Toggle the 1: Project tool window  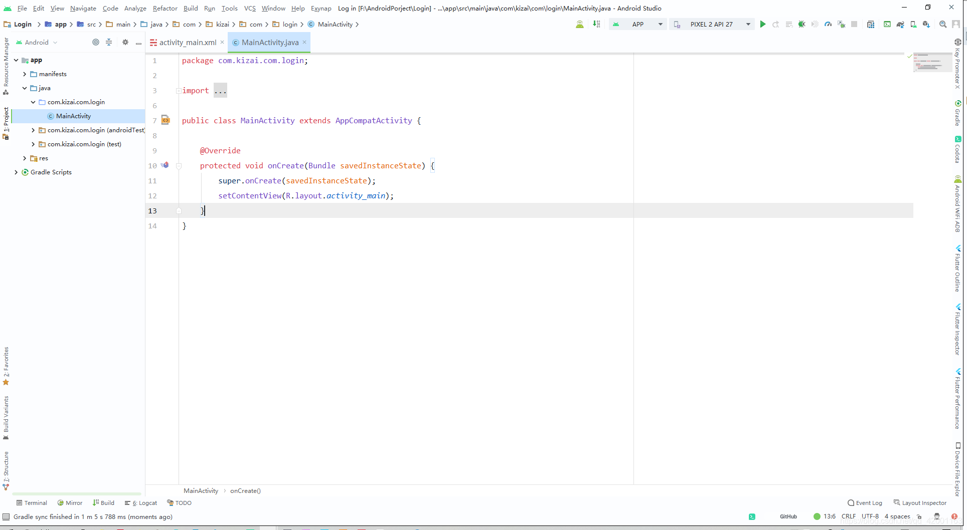click(6, 123)
